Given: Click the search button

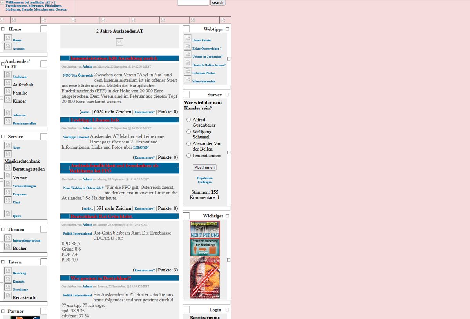Looking at the screenshot, I should pyautogui.click(x=218, y=3).
